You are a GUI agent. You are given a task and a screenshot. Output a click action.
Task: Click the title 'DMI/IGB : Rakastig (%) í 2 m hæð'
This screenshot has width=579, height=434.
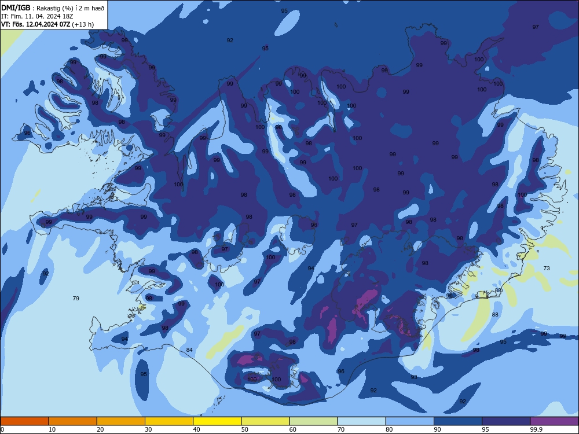(x=53, y=8)
